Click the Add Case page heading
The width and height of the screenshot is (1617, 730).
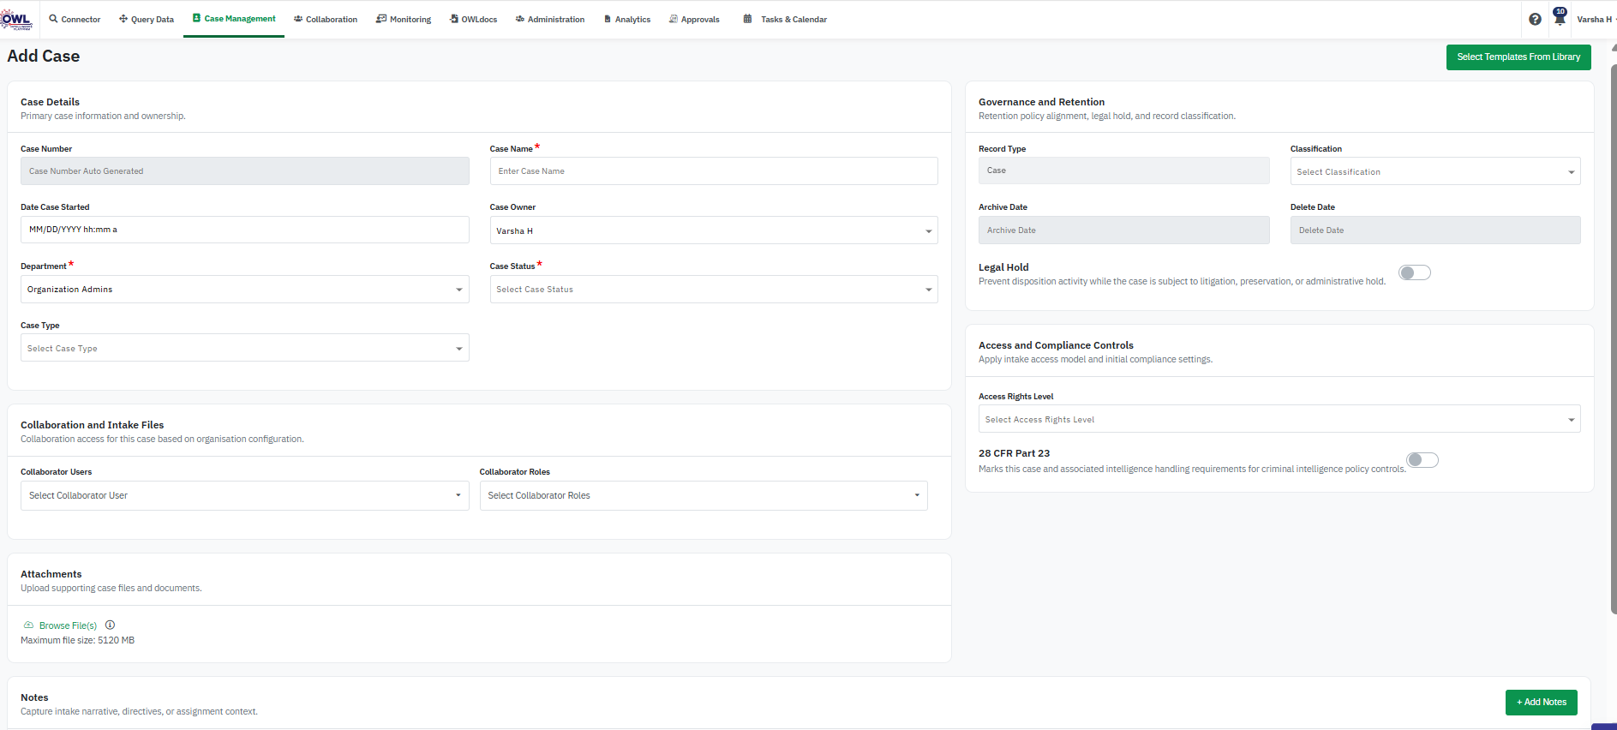44,57
